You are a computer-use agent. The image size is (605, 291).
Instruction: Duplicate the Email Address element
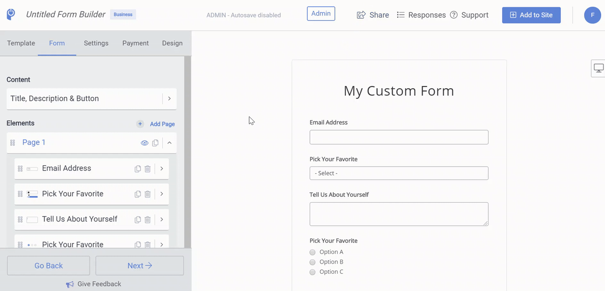click(x=138, y=169)
